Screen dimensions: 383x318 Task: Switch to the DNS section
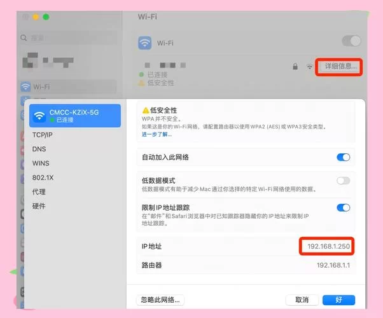(x=39, y=149)
